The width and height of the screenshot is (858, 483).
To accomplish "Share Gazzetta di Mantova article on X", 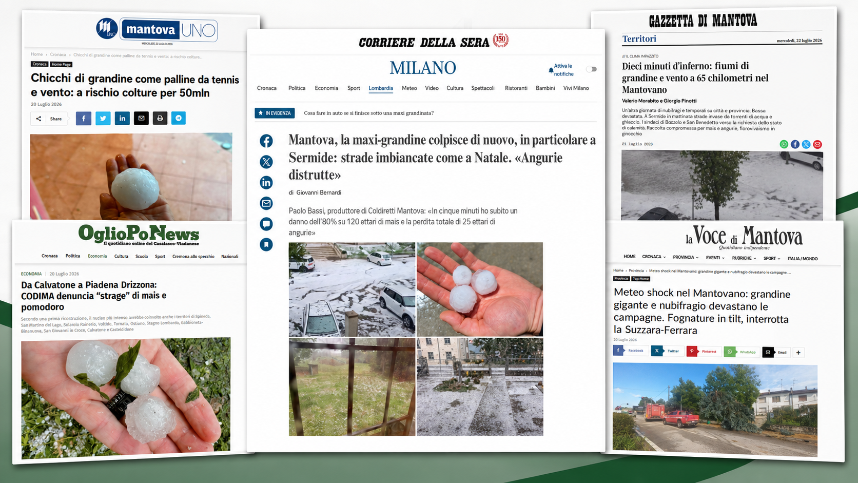I will [x=806, y=144].
